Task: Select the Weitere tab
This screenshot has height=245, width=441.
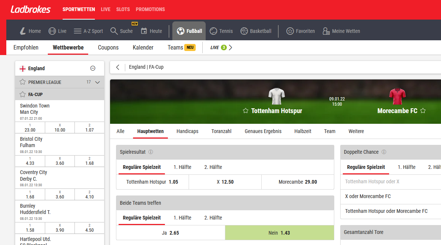Action: coord(356,131)
